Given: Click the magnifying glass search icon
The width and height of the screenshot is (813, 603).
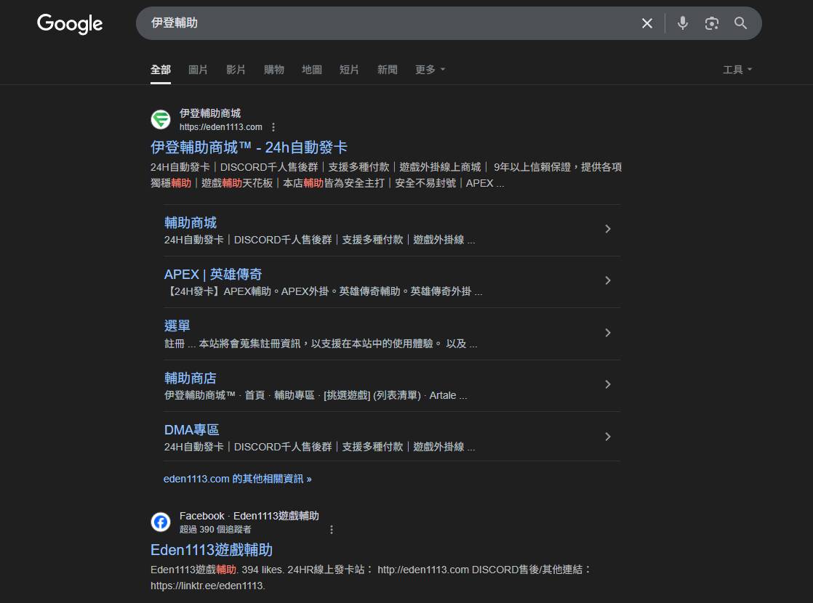Looking at the screenshot, I should pos(740,23).
